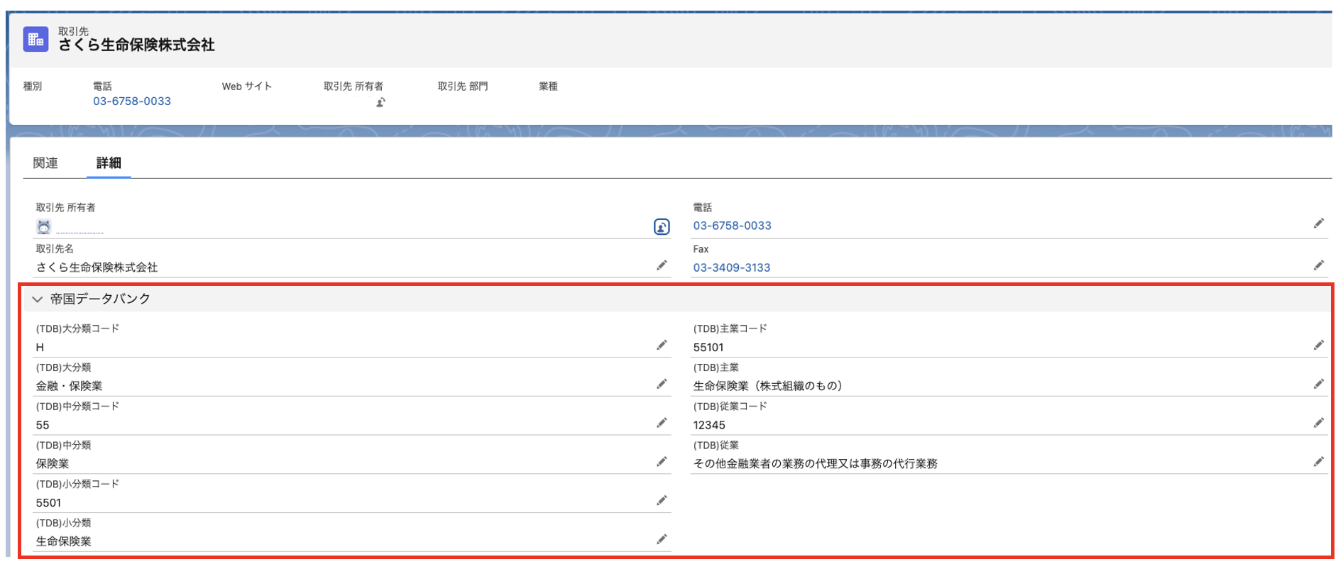
Task: Edit (TDB)従業コード with the pencil icon
Action: [1319, 423]
